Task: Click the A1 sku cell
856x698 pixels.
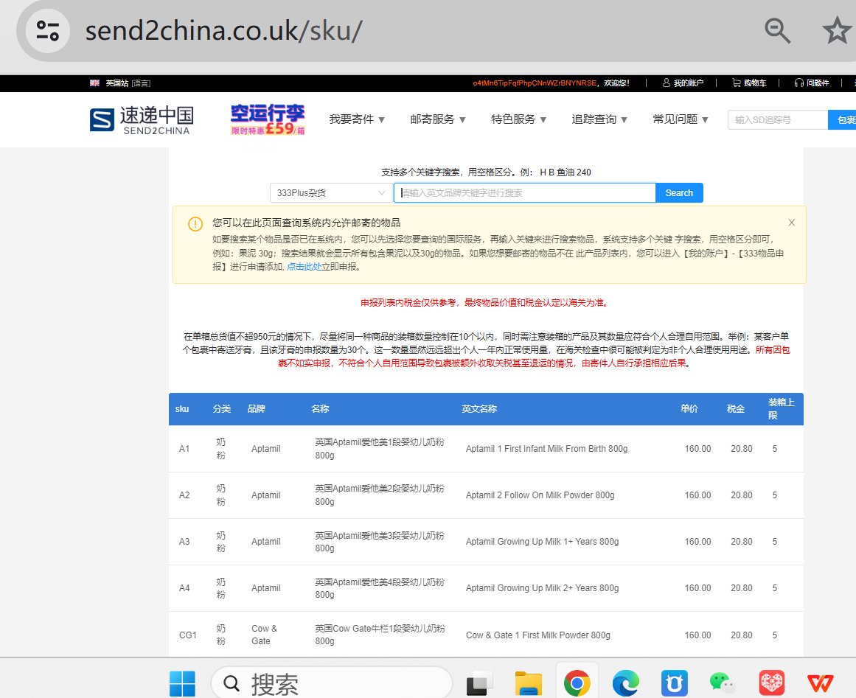Action: click(184, 449)
